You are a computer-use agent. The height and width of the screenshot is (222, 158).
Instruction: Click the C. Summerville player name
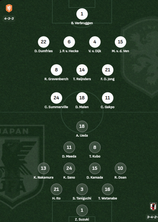click(x=56, y=107)
